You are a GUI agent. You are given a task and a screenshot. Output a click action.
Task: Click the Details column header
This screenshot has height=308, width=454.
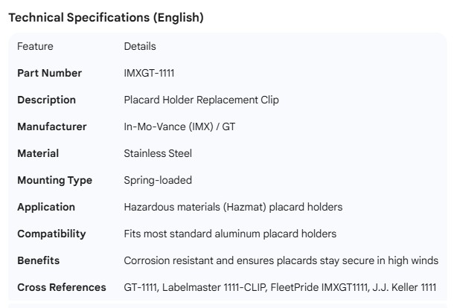click(x=140, y=46)
